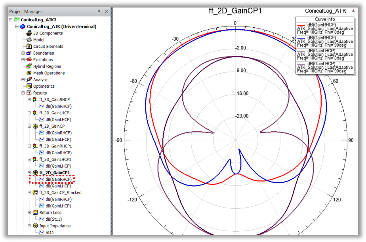Select blue GainRHCP Phi=90deg legend entry
The height and width of the screenshot is (242, 366).
point(325,42)
